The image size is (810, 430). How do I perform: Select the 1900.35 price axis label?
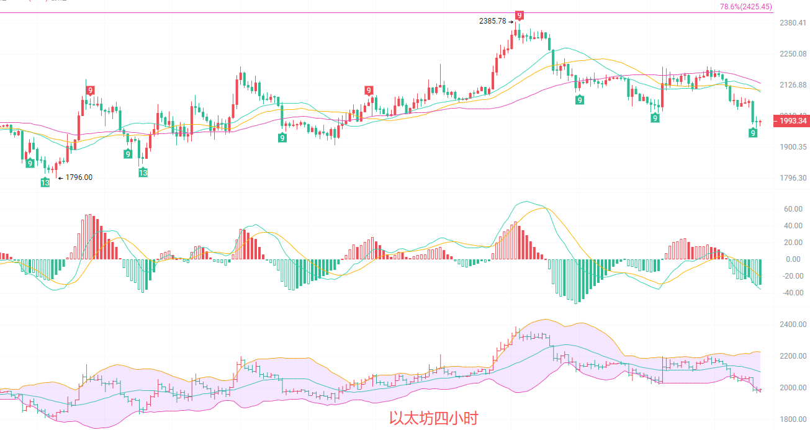(792, 147)
